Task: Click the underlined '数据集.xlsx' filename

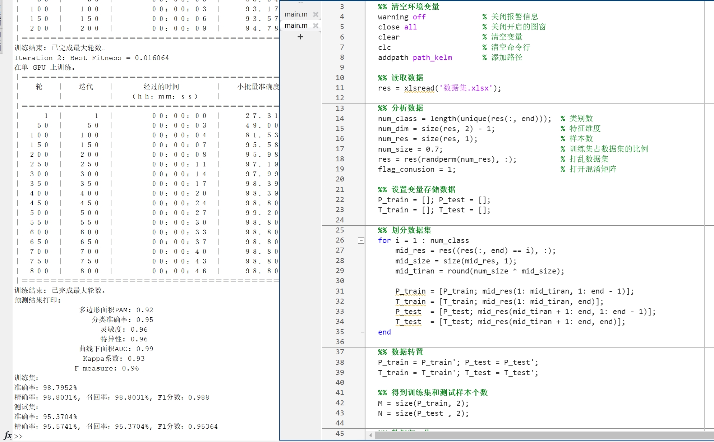Action: tap(465, 88)
